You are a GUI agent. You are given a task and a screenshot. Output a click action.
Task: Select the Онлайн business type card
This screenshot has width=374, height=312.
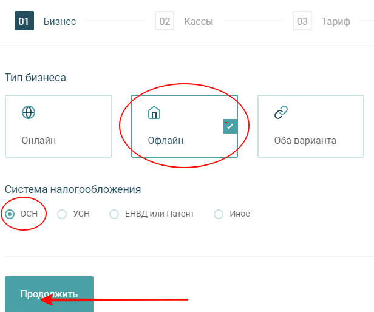[x=58, y=126]
